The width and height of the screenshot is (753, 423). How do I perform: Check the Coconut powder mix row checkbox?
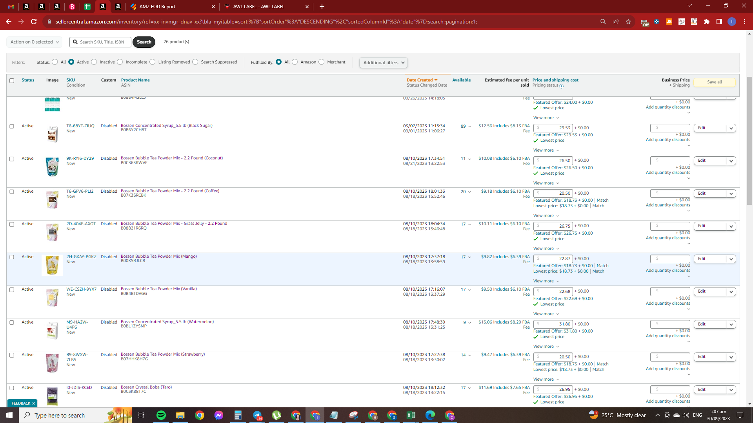pos(12,159)
